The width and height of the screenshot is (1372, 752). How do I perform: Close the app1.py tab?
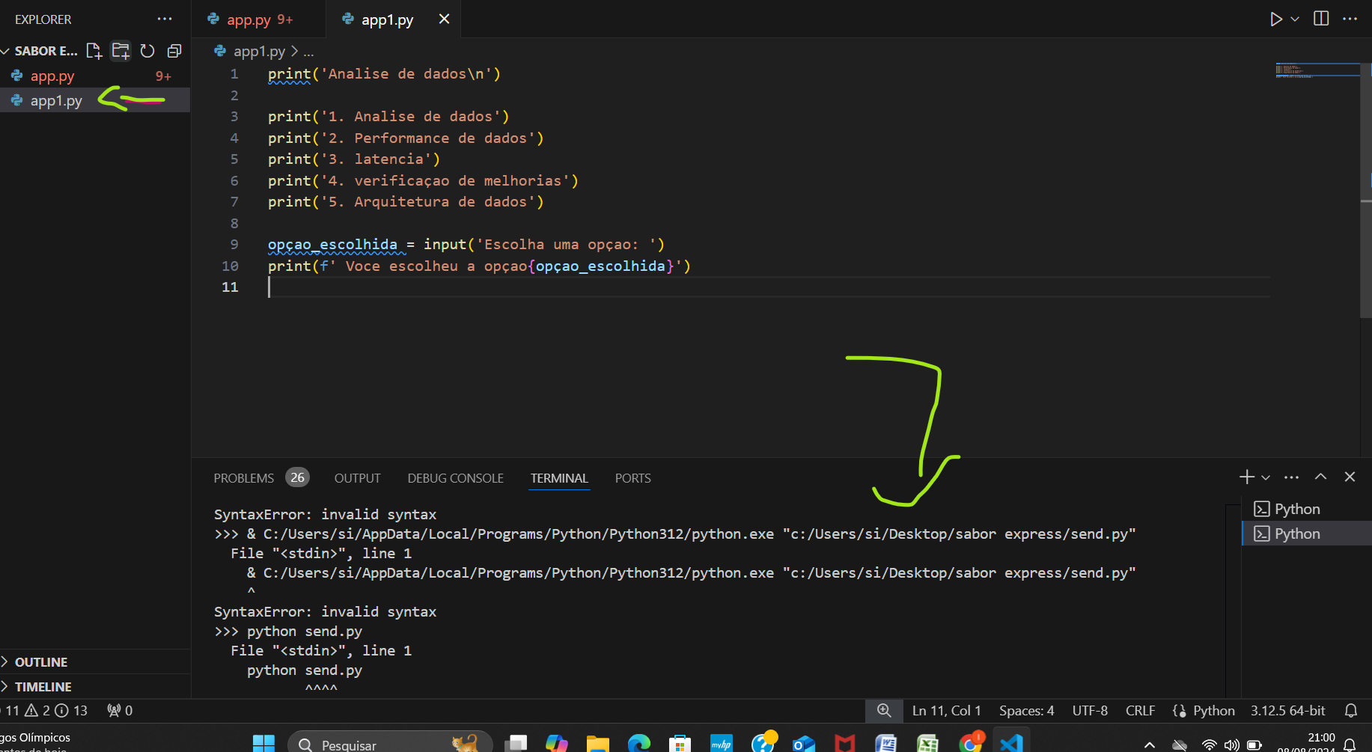(444, 19)
